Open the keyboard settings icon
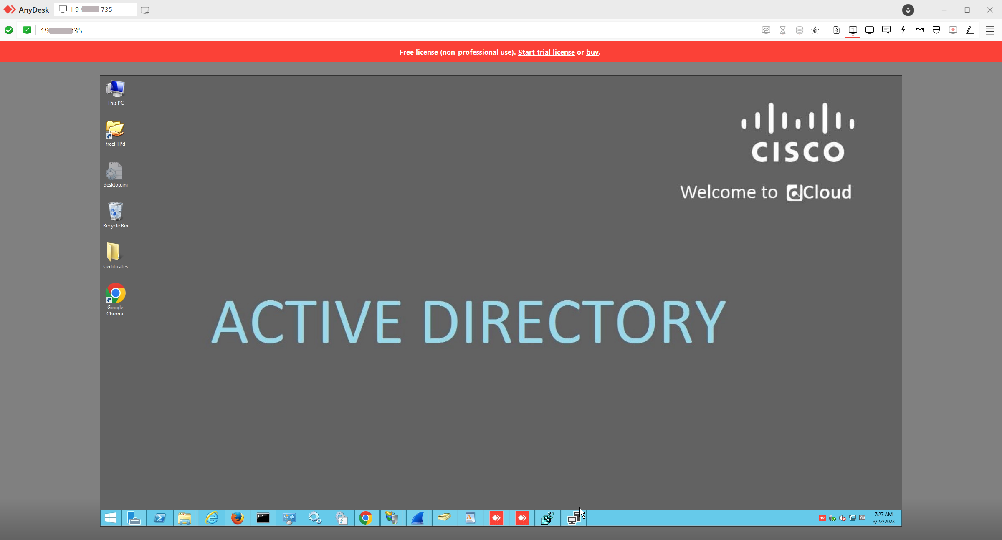The height and width of the screenshot is (540, 1002). click(919, 30)
